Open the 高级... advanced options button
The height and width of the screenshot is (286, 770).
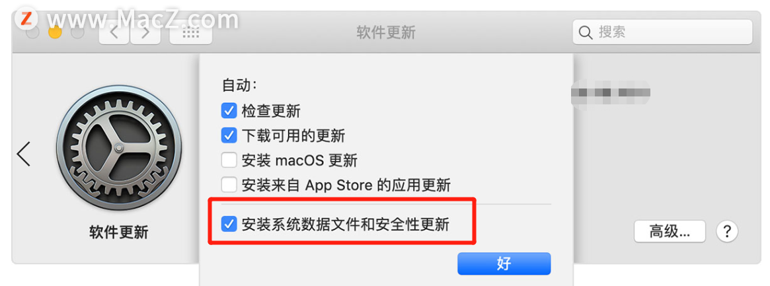point(670,231)
